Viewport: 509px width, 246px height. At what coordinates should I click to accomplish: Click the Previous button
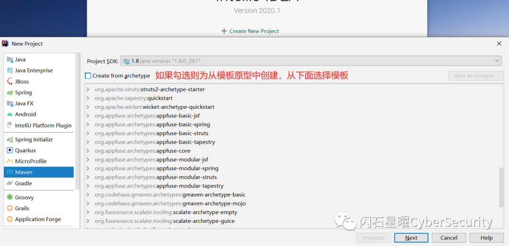pos(373,238)
